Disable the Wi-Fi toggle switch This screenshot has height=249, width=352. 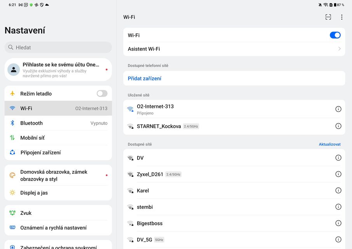click(x=335, y=35)
